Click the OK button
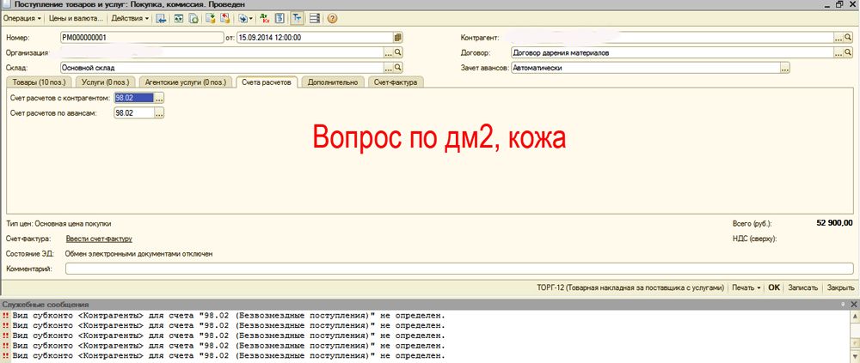Image resolution: width=860 pixels, height=363 pixels. pyautogui.click(x=774, y=287)
